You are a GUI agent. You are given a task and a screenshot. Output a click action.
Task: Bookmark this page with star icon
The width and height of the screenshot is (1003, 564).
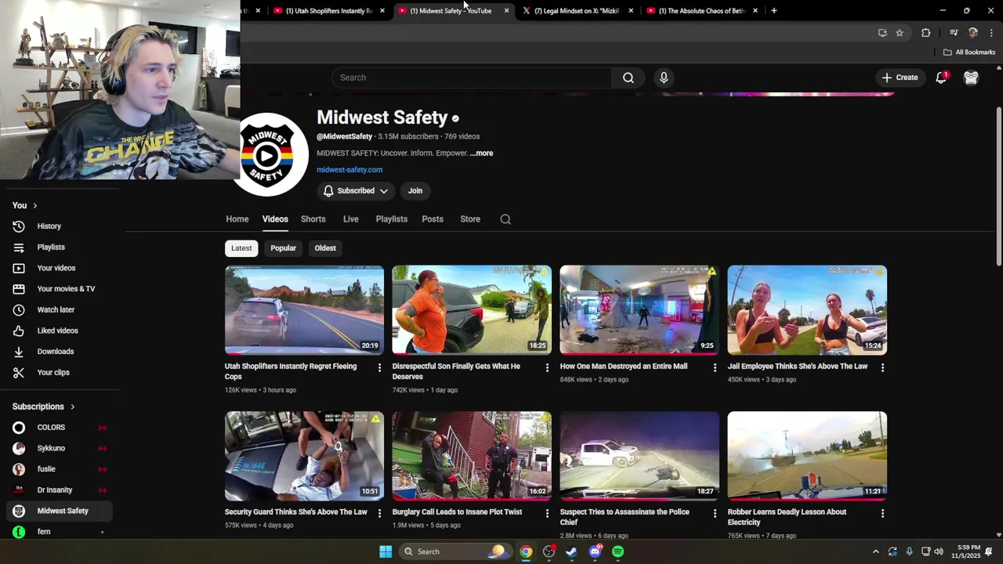coord(900,33)
